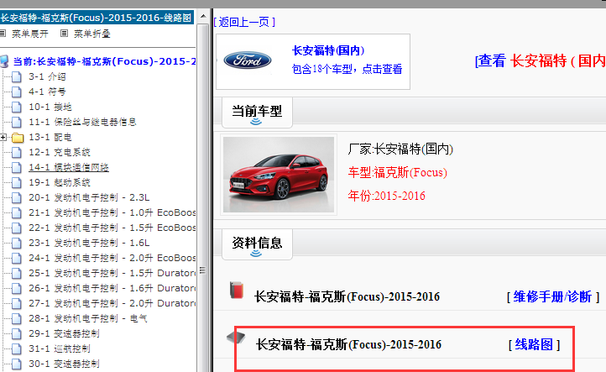Select 24-1 发动机电子控制 2.0升 EcoBoost
This screenshot has height=372, width=606.
coord(112,258)
